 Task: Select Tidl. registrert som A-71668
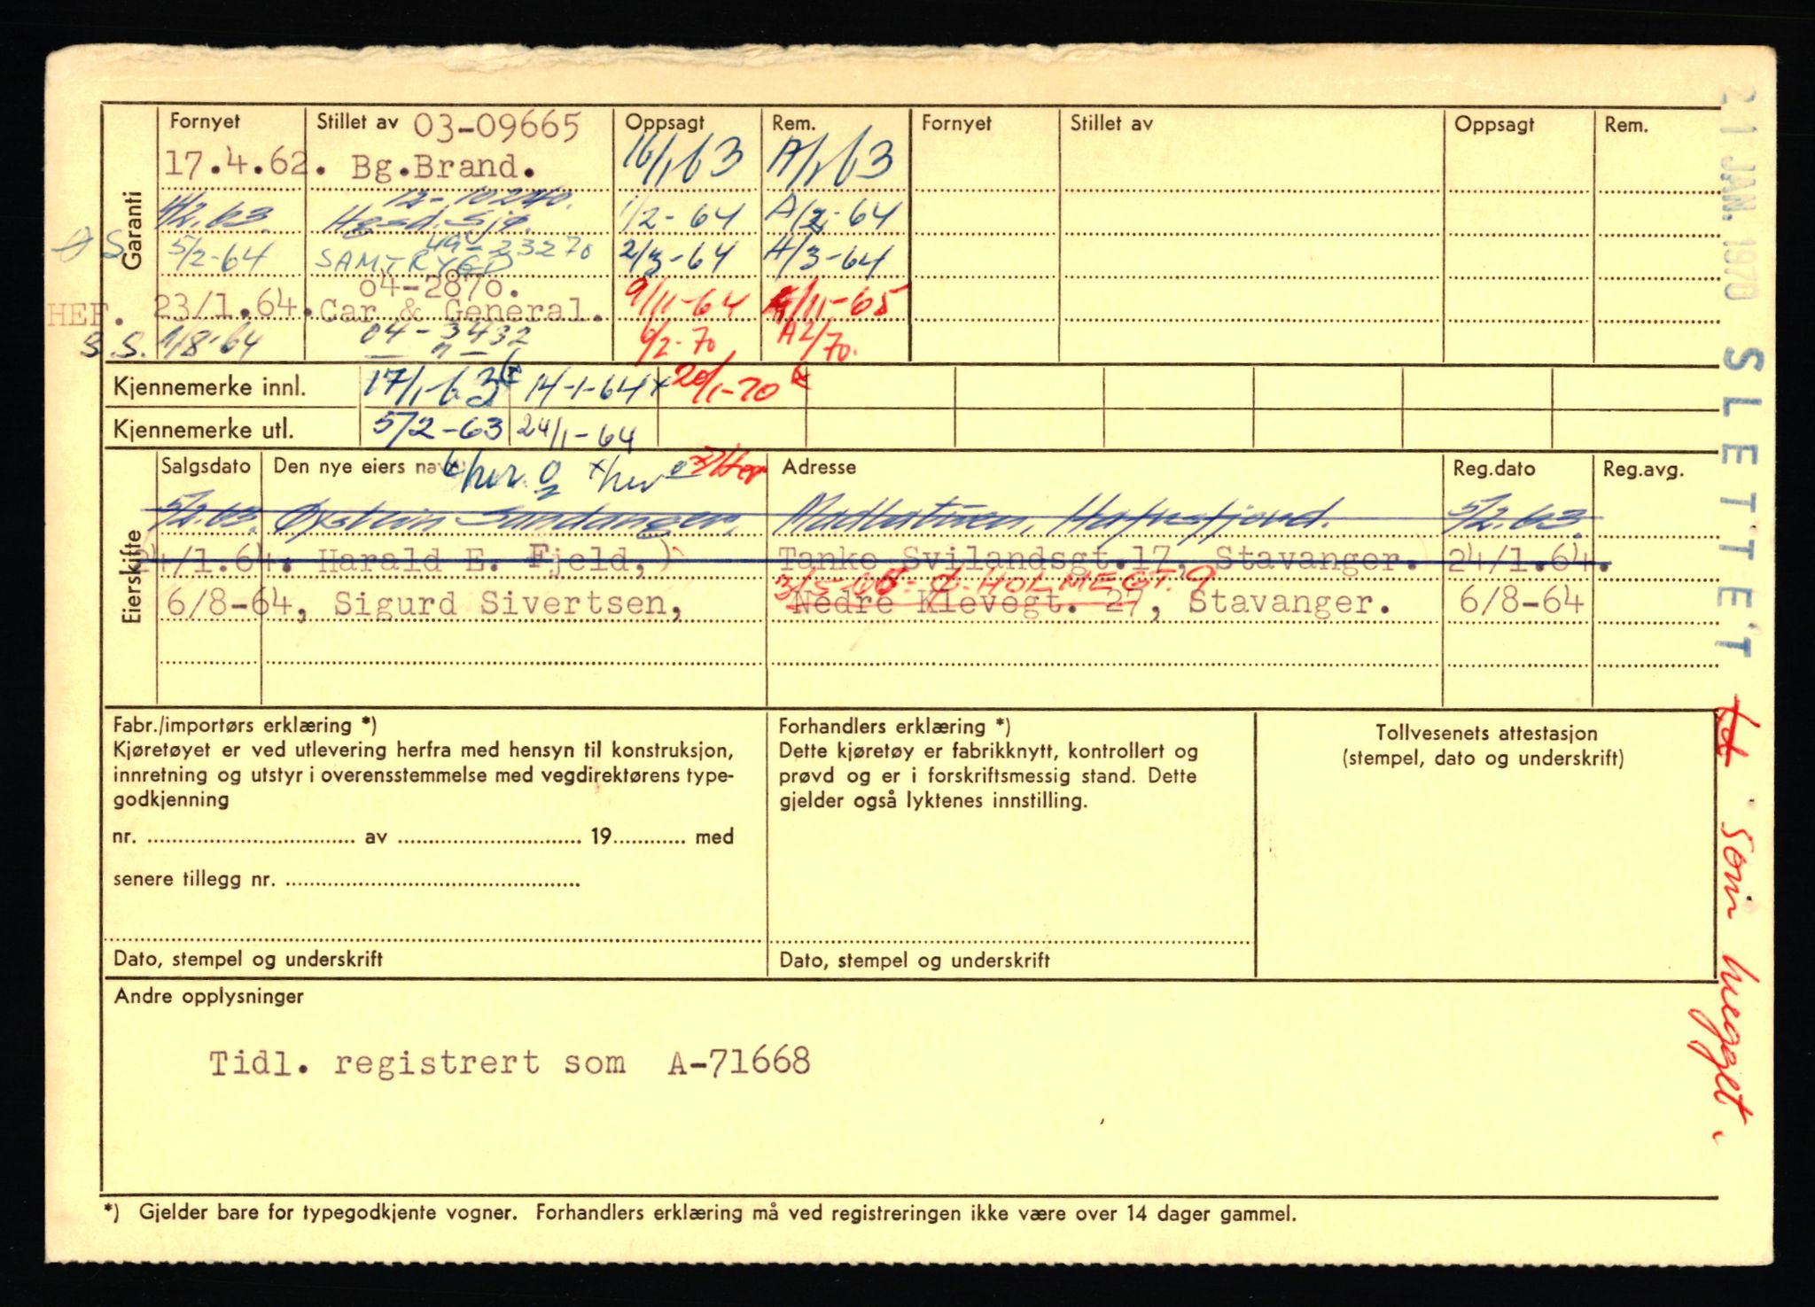(510, 1062)
